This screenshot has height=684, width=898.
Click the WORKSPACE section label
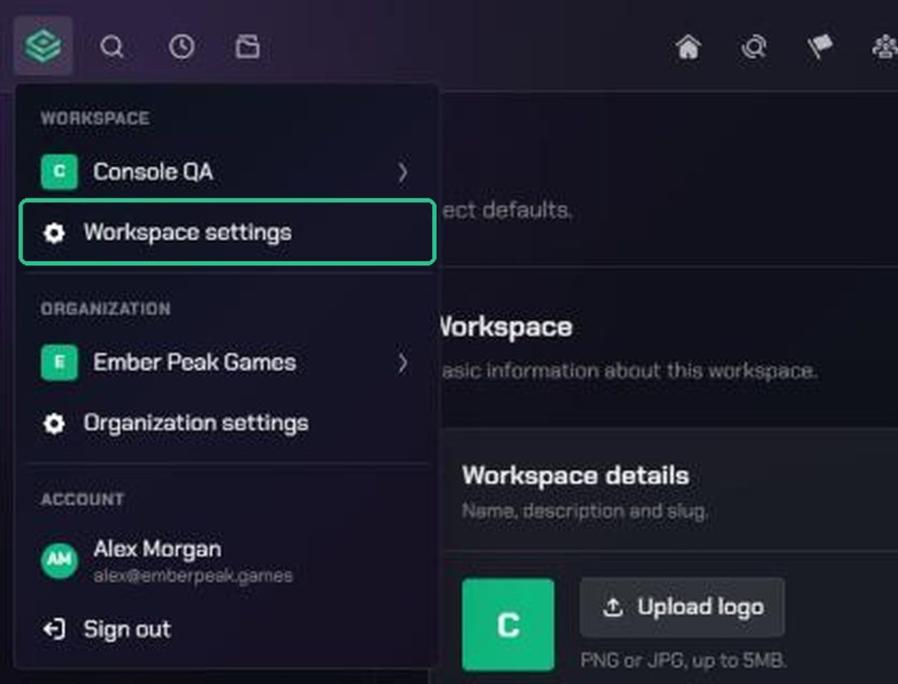point(95,118)
